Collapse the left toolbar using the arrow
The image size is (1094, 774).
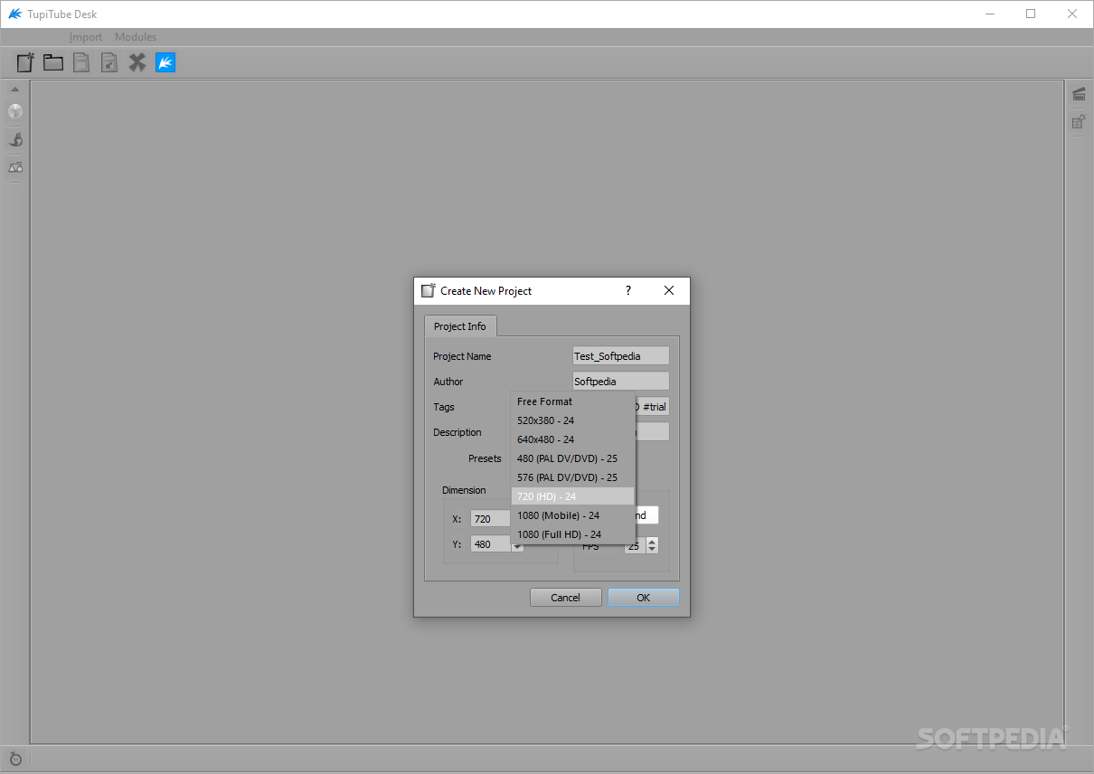pyautogui.click(x=14, y=89)
